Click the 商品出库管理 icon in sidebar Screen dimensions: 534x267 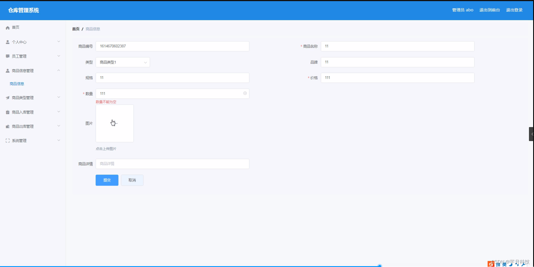pyautogui.click(x=7, y=126)
